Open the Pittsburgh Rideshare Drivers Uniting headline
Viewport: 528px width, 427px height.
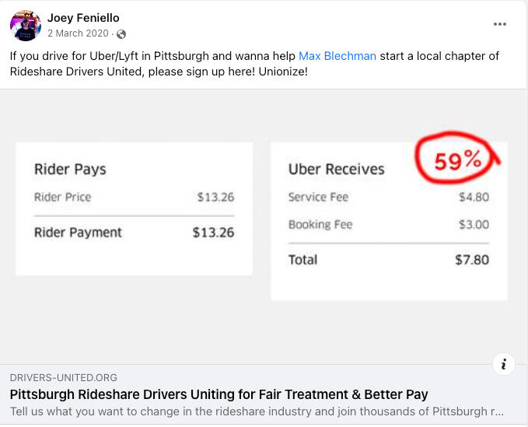click(x=219, y=394)
